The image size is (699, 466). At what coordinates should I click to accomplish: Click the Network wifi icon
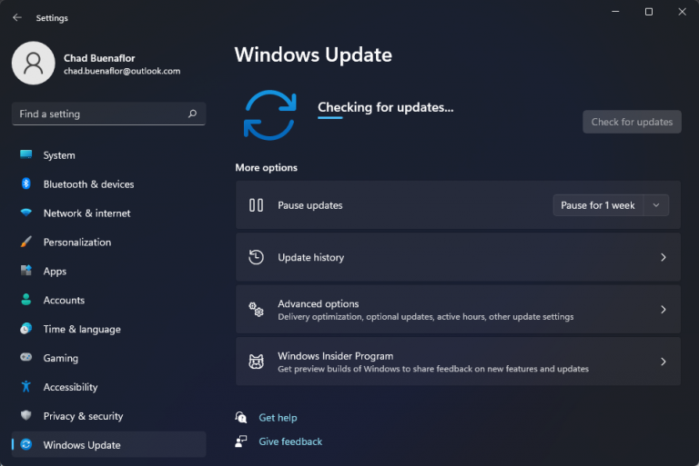[25, 213]
